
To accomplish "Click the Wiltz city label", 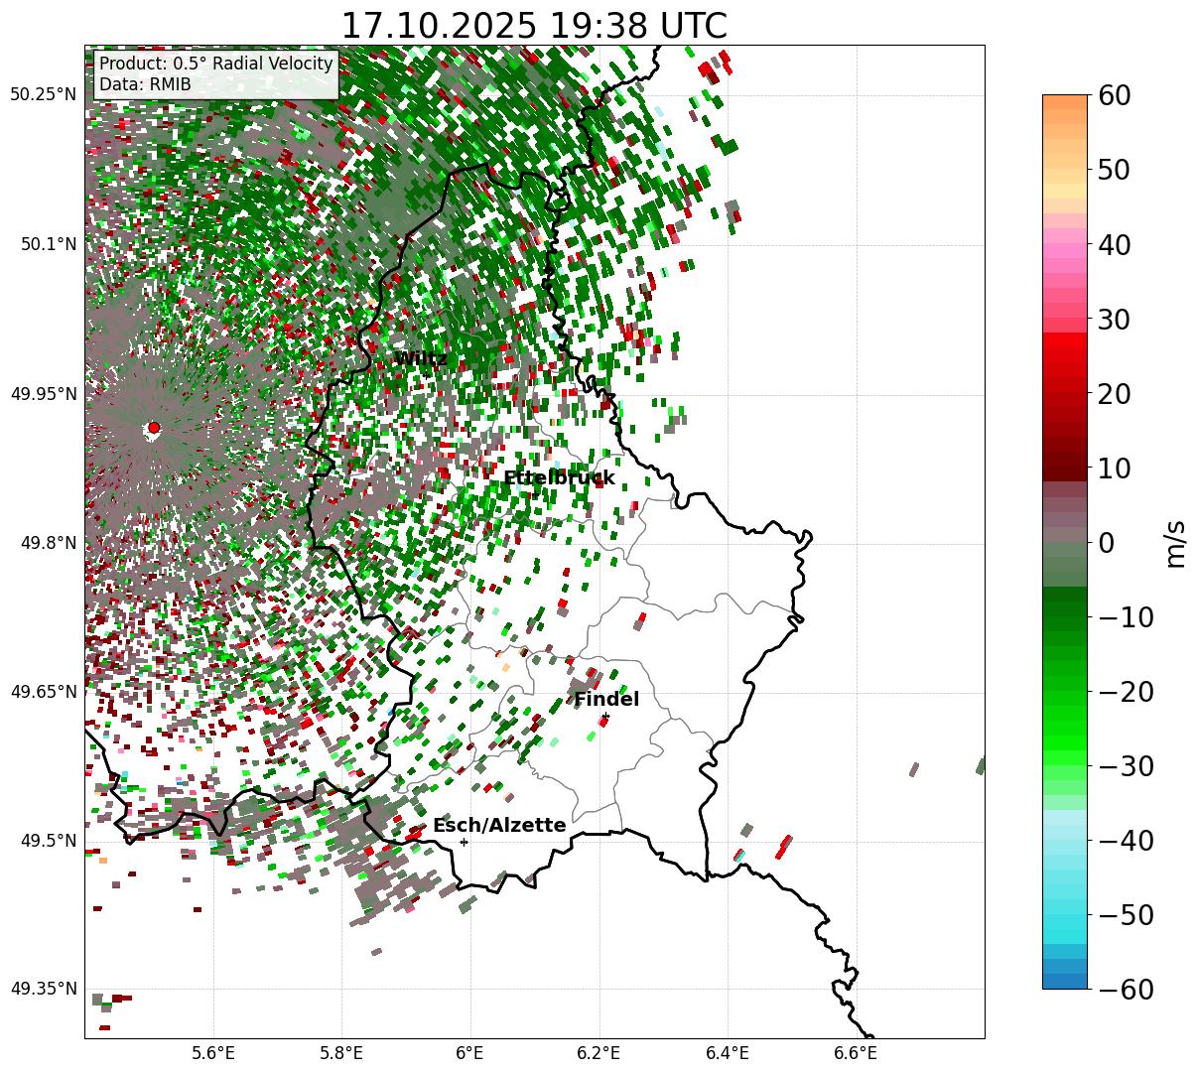I will click(421, 358).
